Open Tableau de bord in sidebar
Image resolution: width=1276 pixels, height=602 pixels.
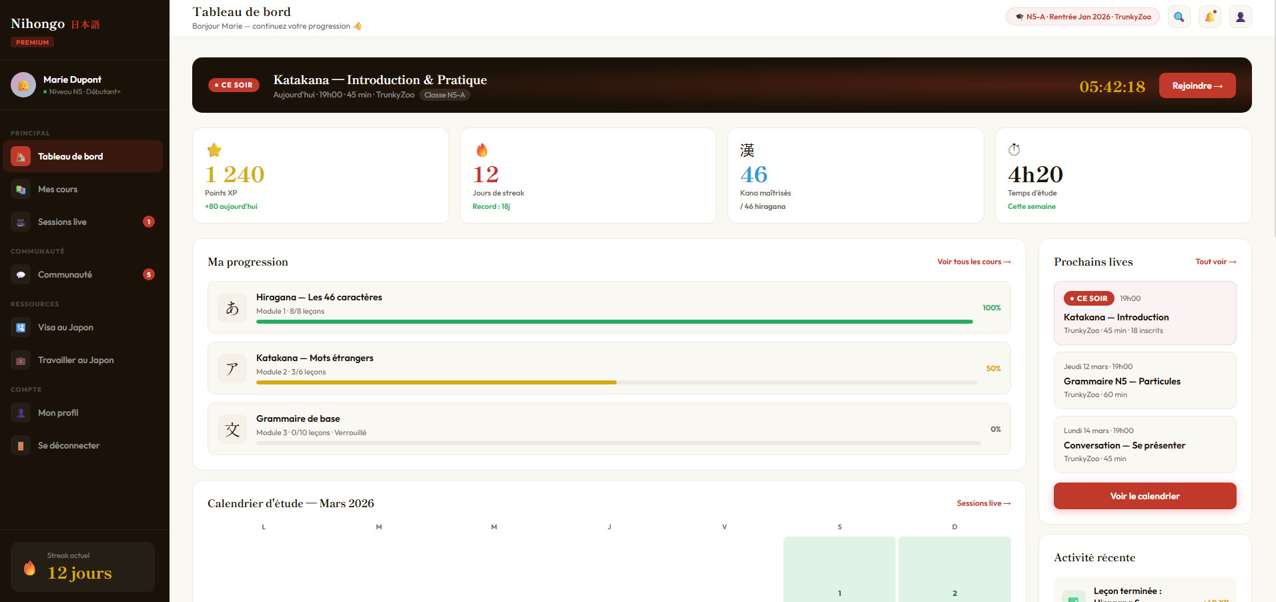pos(83,156)
